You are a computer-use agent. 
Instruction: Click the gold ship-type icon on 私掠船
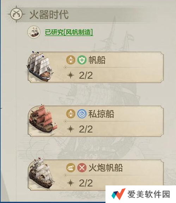(71, 114)
